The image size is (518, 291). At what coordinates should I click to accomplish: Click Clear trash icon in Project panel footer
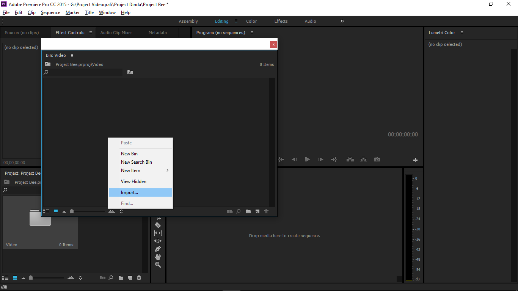pyautogui.click(x=139, y=278)
